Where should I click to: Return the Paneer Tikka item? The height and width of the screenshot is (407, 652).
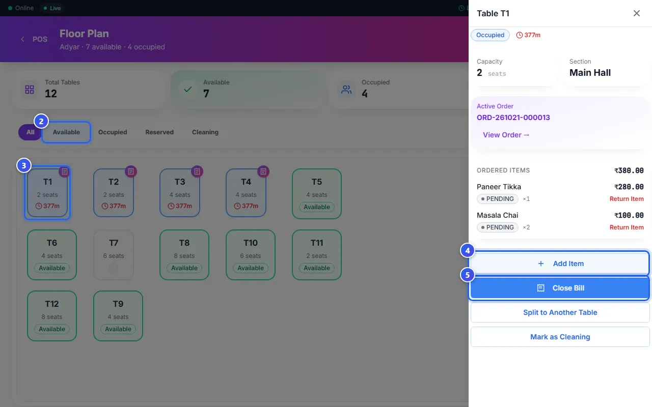point(627,199)
